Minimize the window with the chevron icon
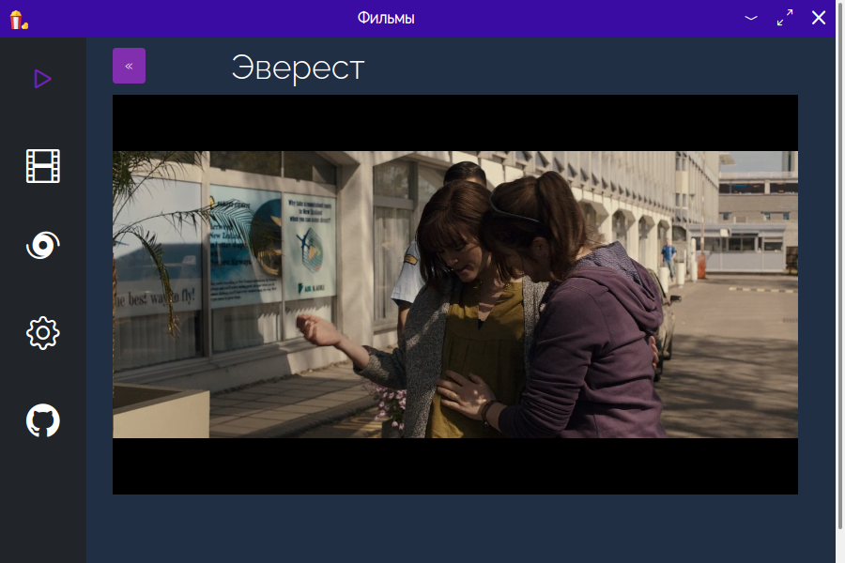This screenshot has width=845, height=563. [x=751, y=18]
